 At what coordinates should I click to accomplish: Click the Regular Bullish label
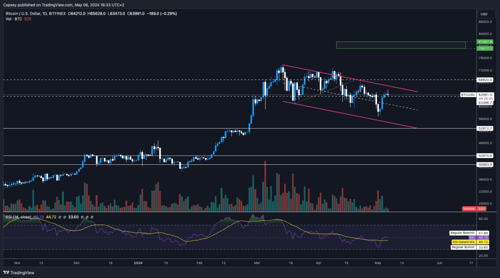463,247
